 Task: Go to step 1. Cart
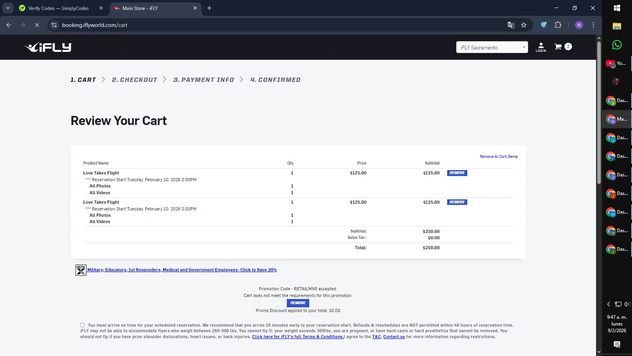pos(83,80)
